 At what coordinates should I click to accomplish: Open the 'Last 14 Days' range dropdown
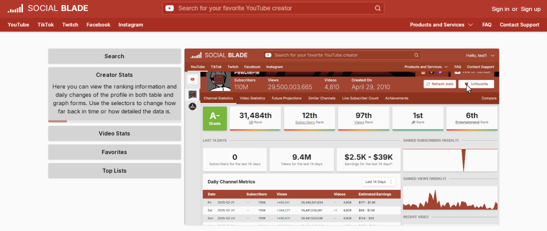click(x=379, y=182)
